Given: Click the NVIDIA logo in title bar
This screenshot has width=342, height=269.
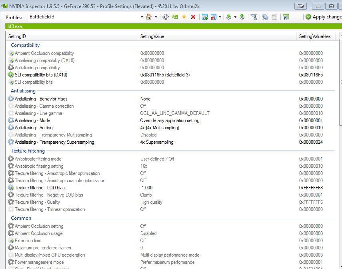Looking at the screenshot, I should [4, 6].
